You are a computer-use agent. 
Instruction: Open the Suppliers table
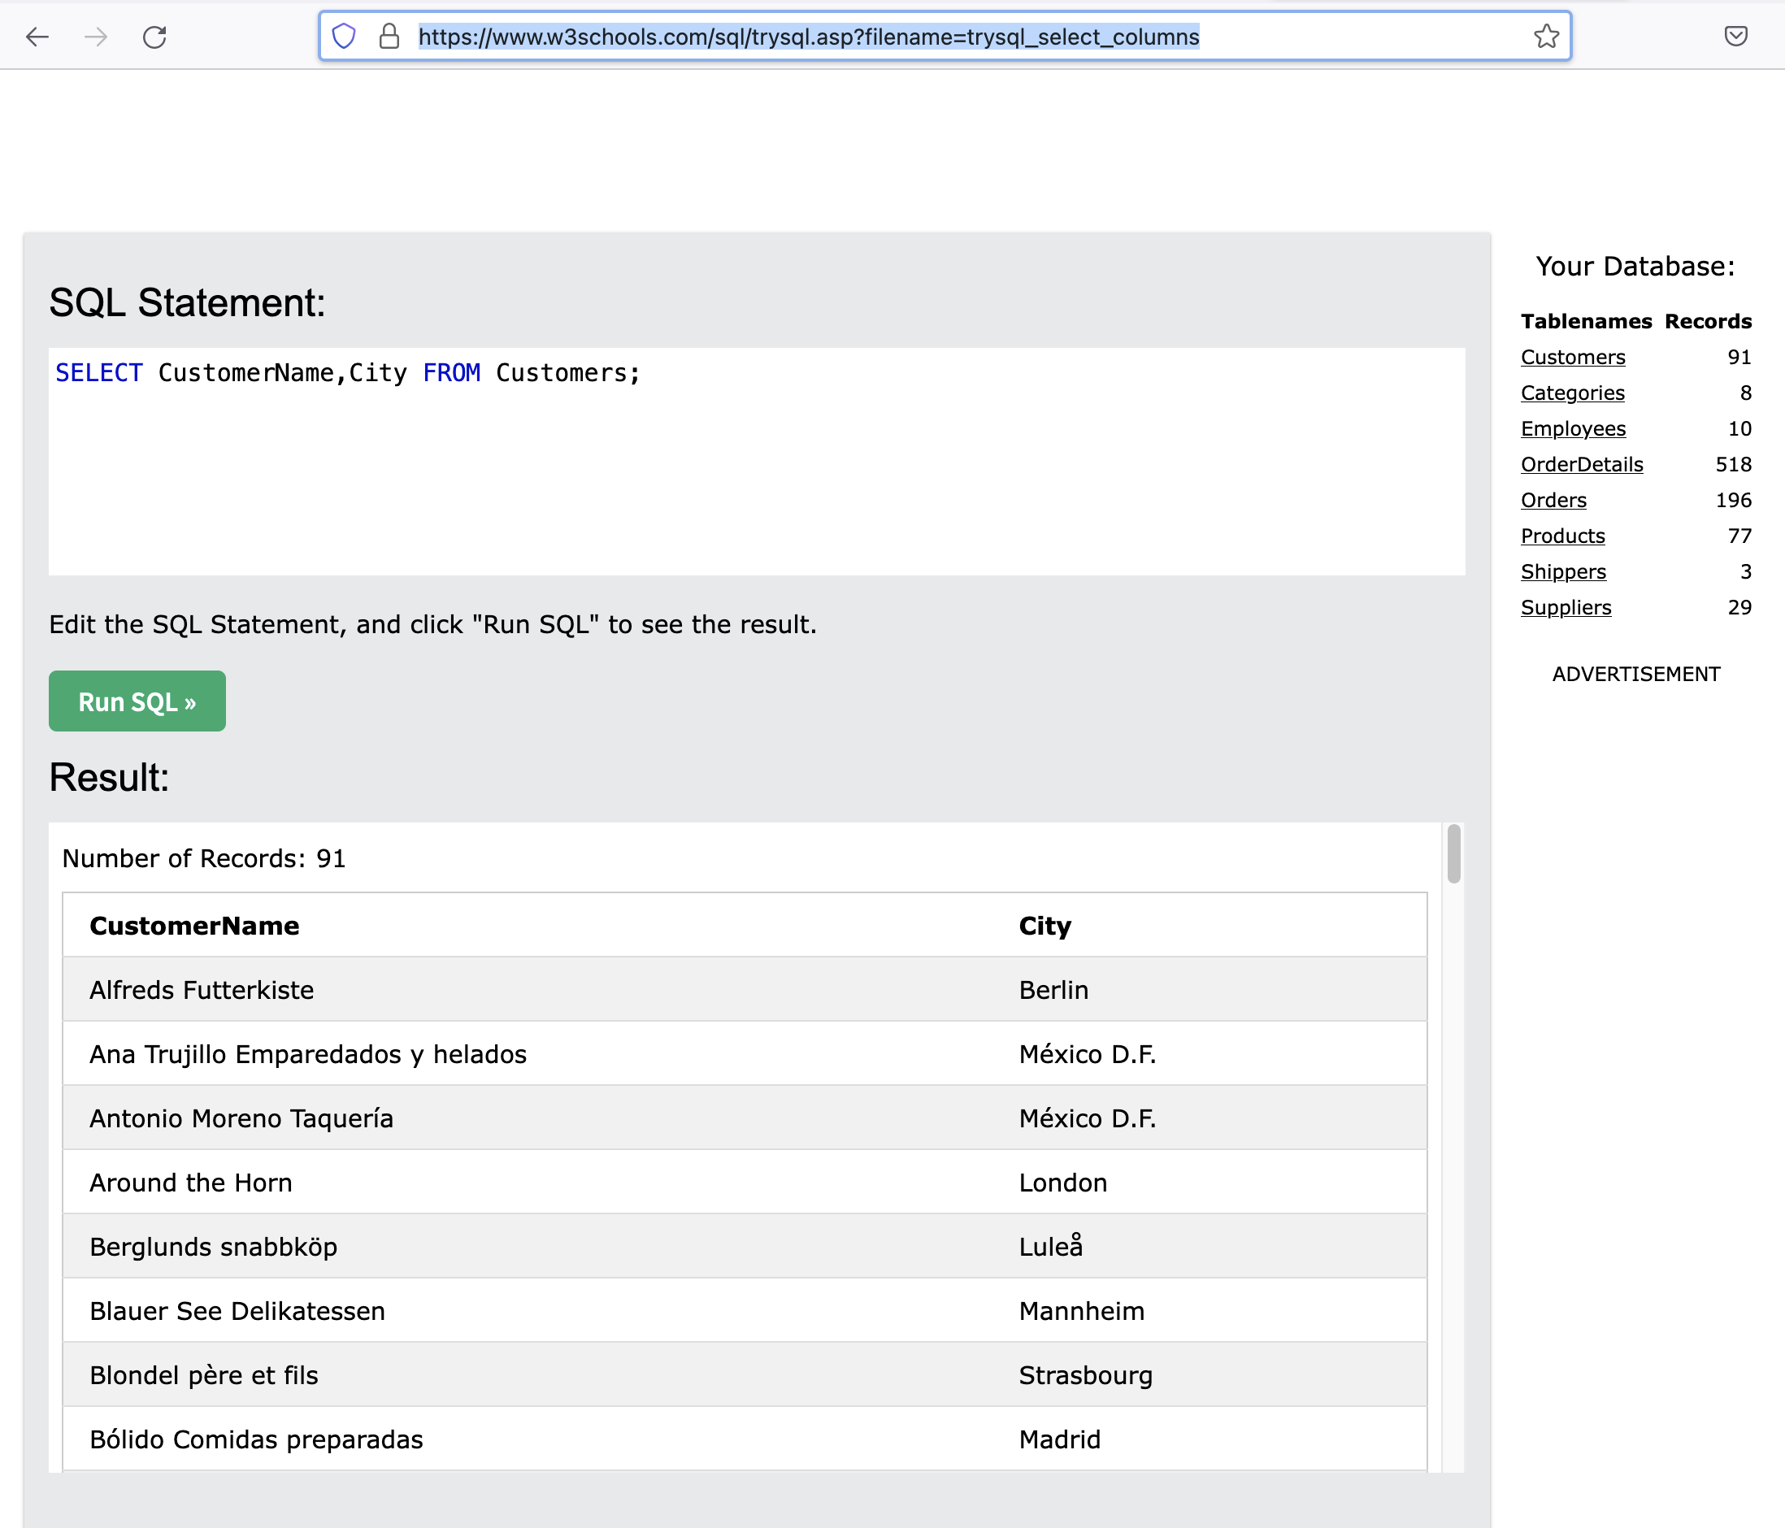[1566, 606]
